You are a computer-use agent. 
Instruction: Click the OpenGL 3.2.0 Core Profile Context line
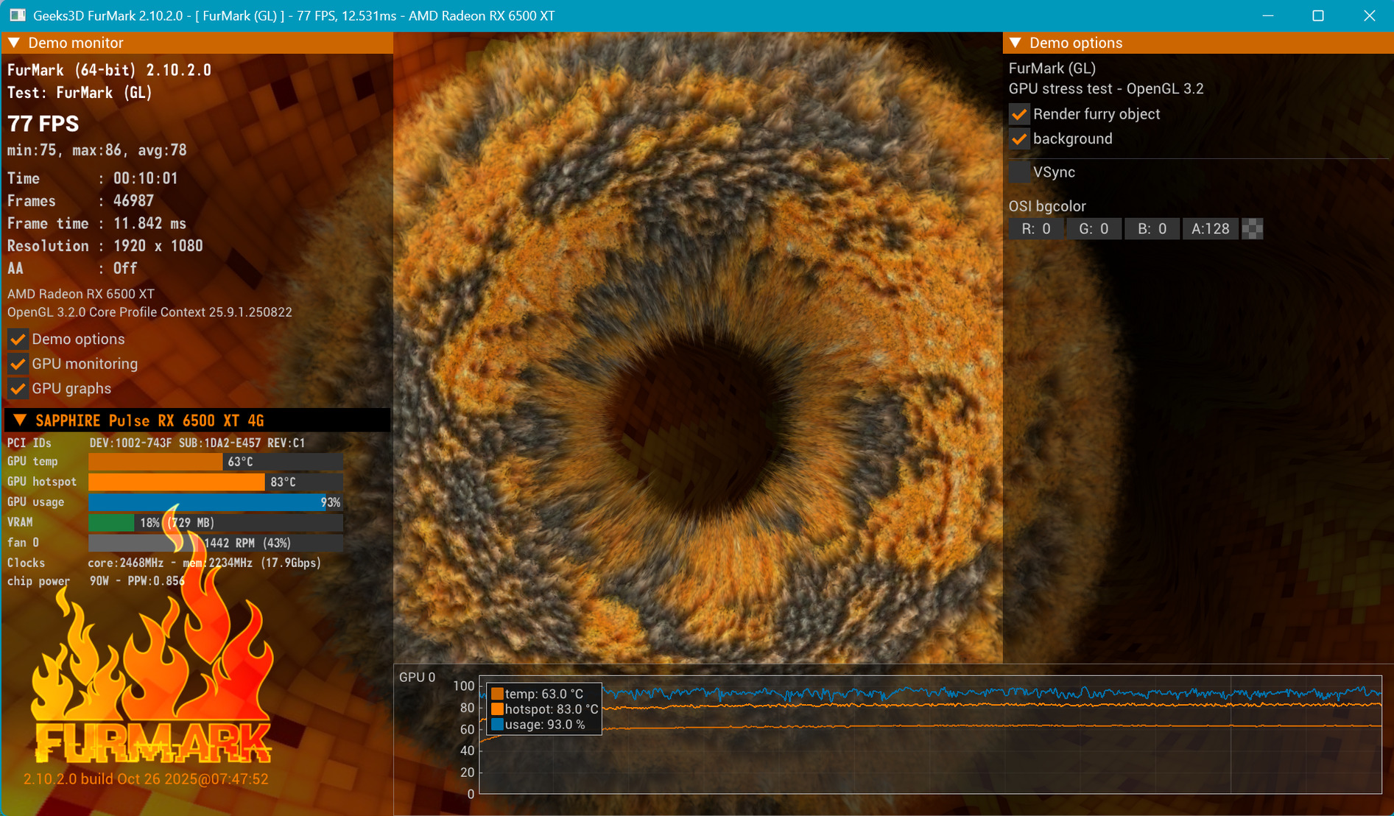click(149, 312)
